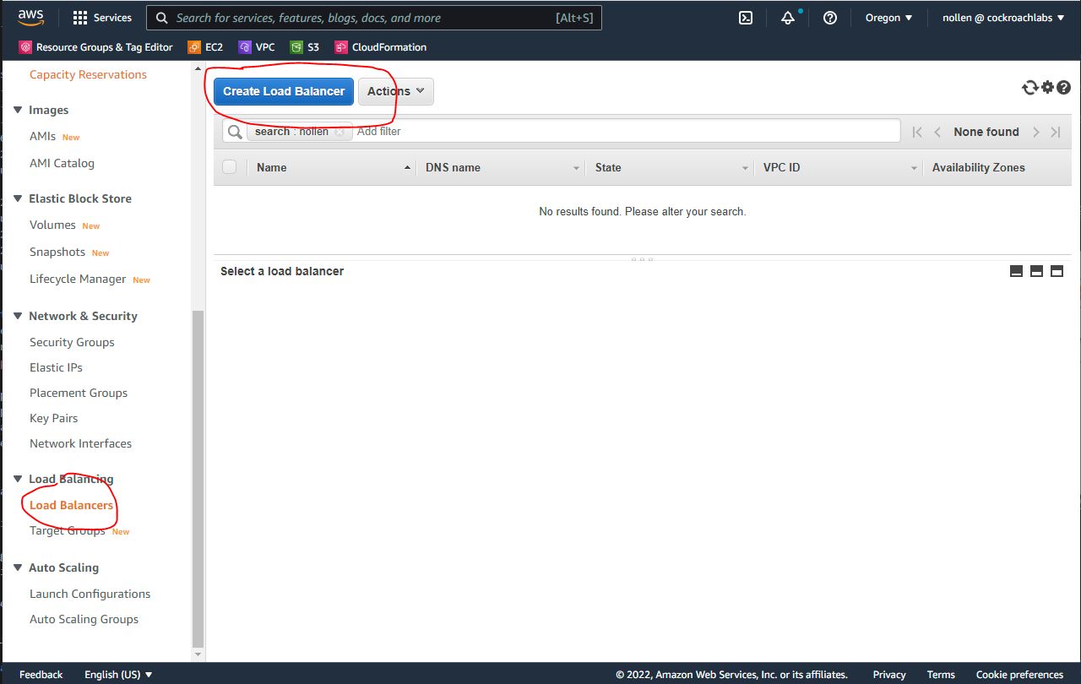Viewport: 1081px width, 684px height.
Task: Open Network Interfaces in sidebar
Action: click(x=80, y=443)
